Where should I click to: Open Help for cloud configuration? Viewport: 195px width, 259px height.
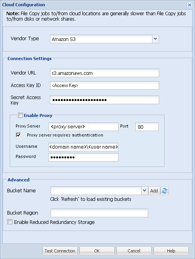pyautogui.click(x=171, y=251)
